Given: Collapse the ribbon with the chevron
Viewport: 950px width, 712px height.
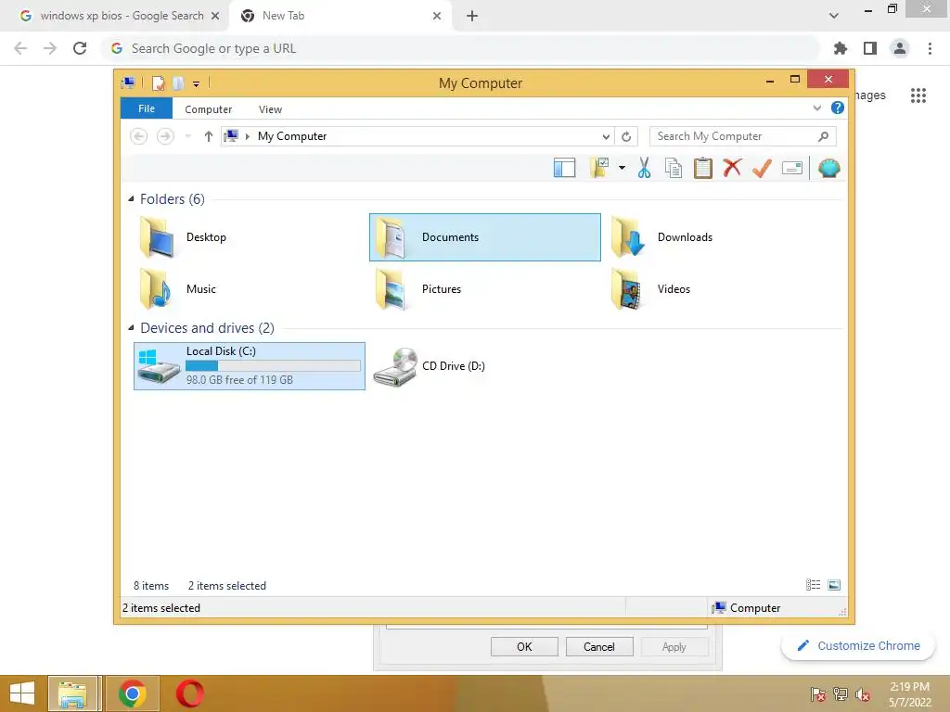Looking at the screenshot, I should click(x=816, y=108).
